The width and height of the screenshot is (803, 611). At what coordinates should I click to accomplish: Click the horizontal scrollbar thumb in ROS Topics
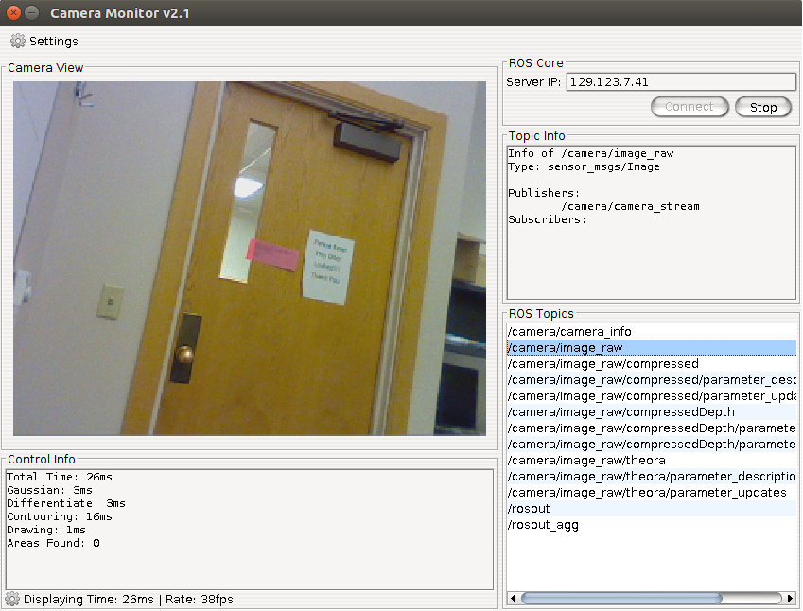(621, 598)
